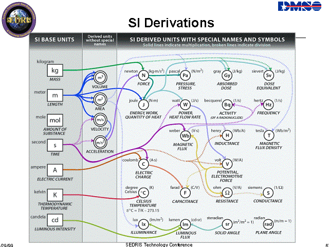Click the SI Derivations slide title
The height and width of the screenshot is (247, 329).
(171, 23)
